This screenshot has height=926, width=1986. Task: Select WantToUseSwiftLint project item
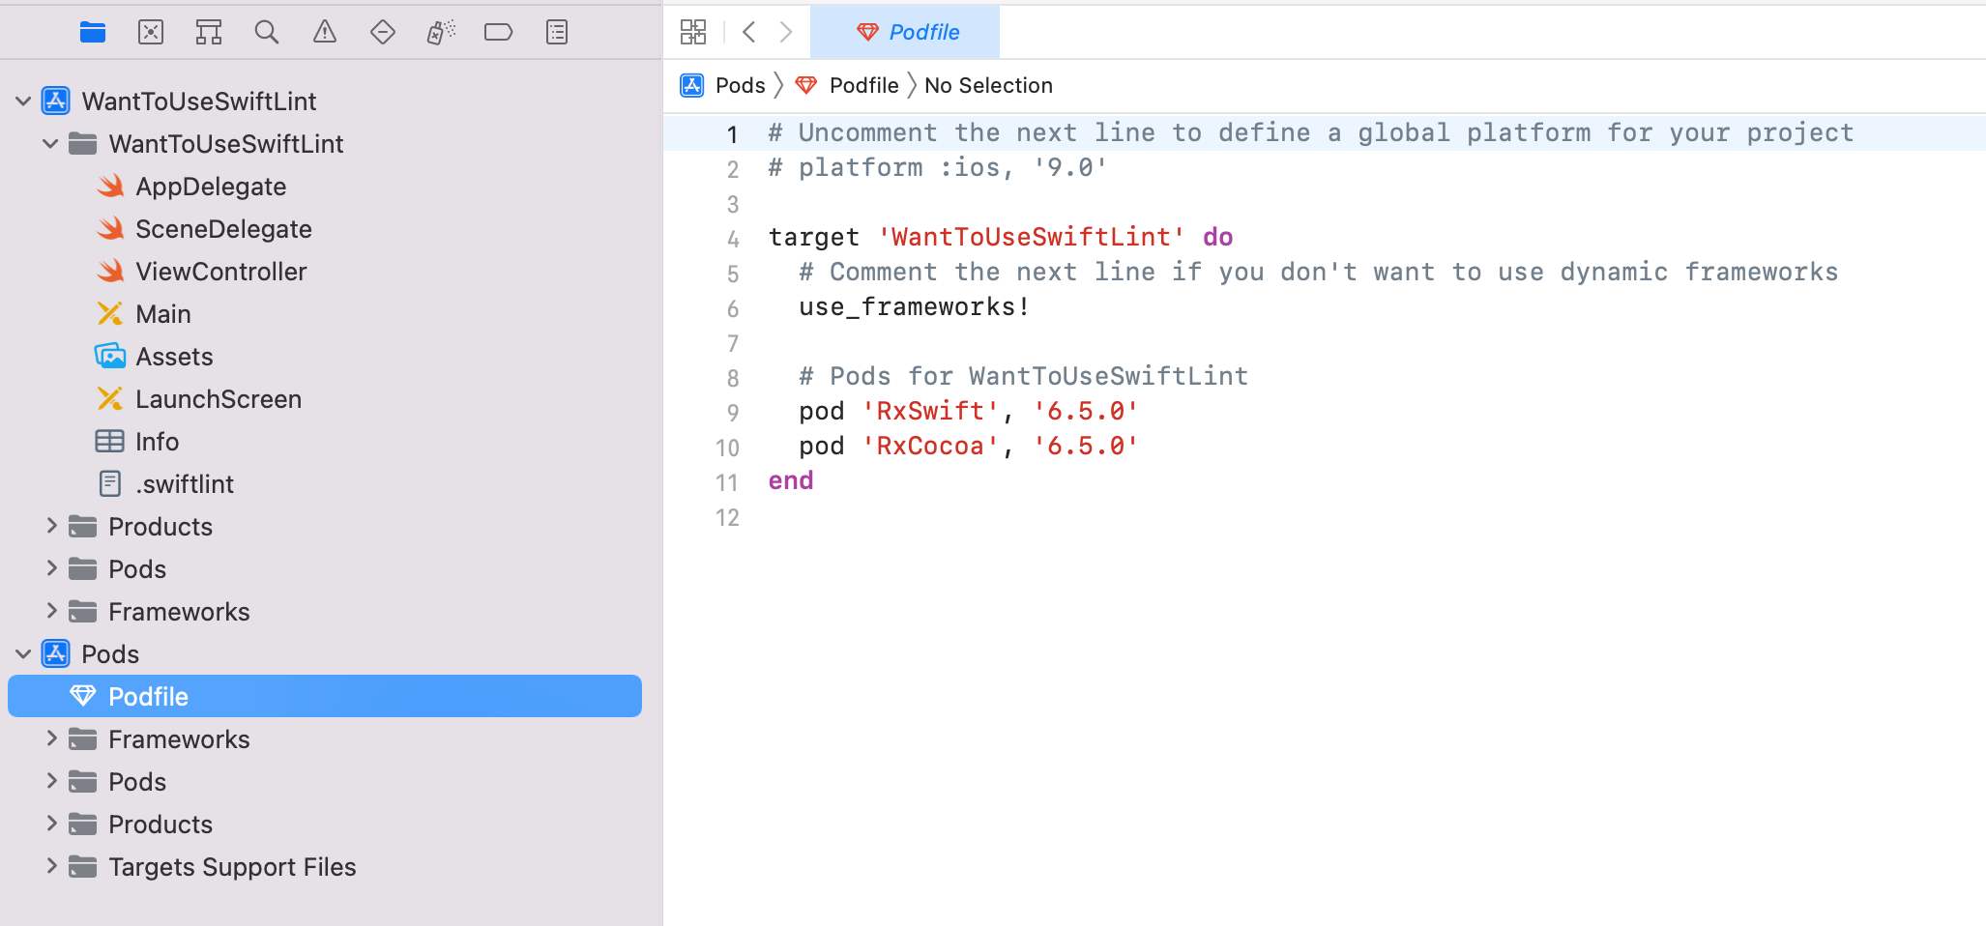[x=199, y=101]
